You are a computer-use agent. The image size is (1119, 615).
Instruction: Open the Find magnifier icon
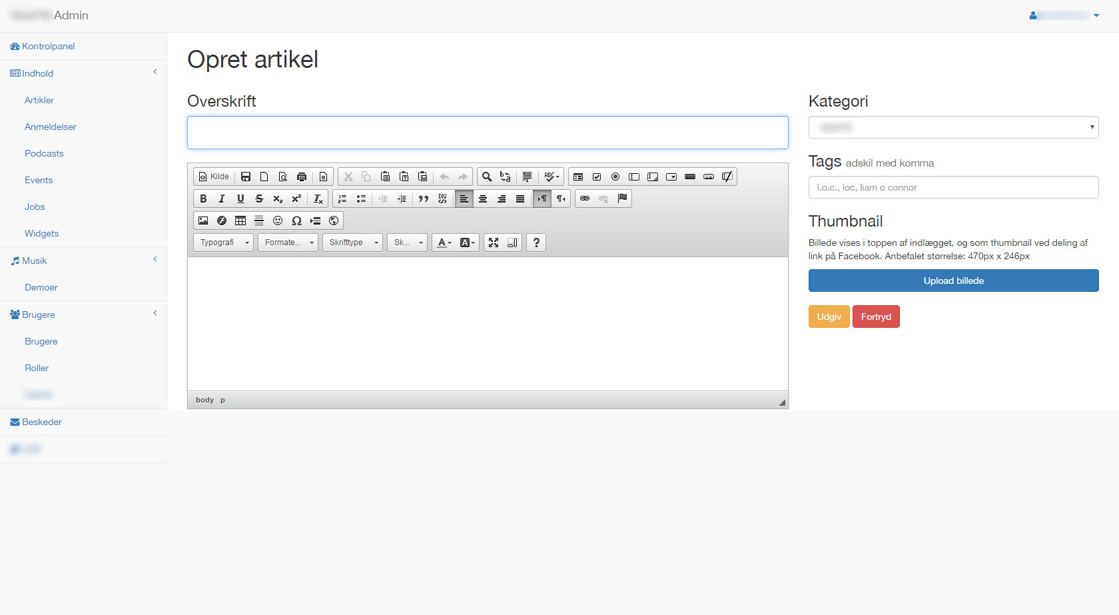pos(487,177)
